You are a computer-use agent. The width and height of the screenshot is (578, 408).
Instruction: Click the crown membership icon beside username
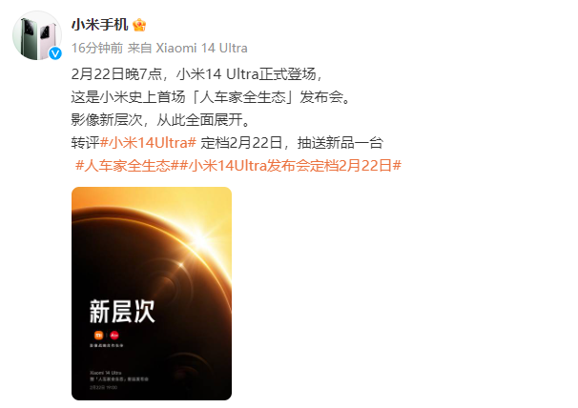click(x=139, y=25)
